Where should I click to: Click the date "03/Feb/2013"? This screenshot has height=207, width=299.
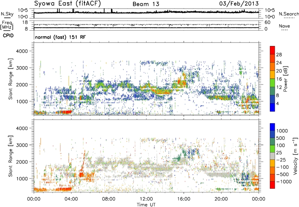pos(239,3)
